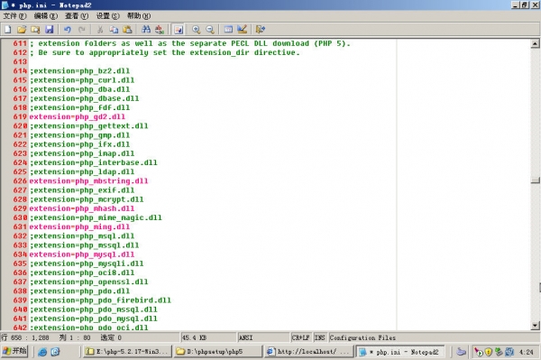The height and width of the screenshot is (360, 541).
Task: Restore the Notepad2 window size
Action: pos(525,5)
